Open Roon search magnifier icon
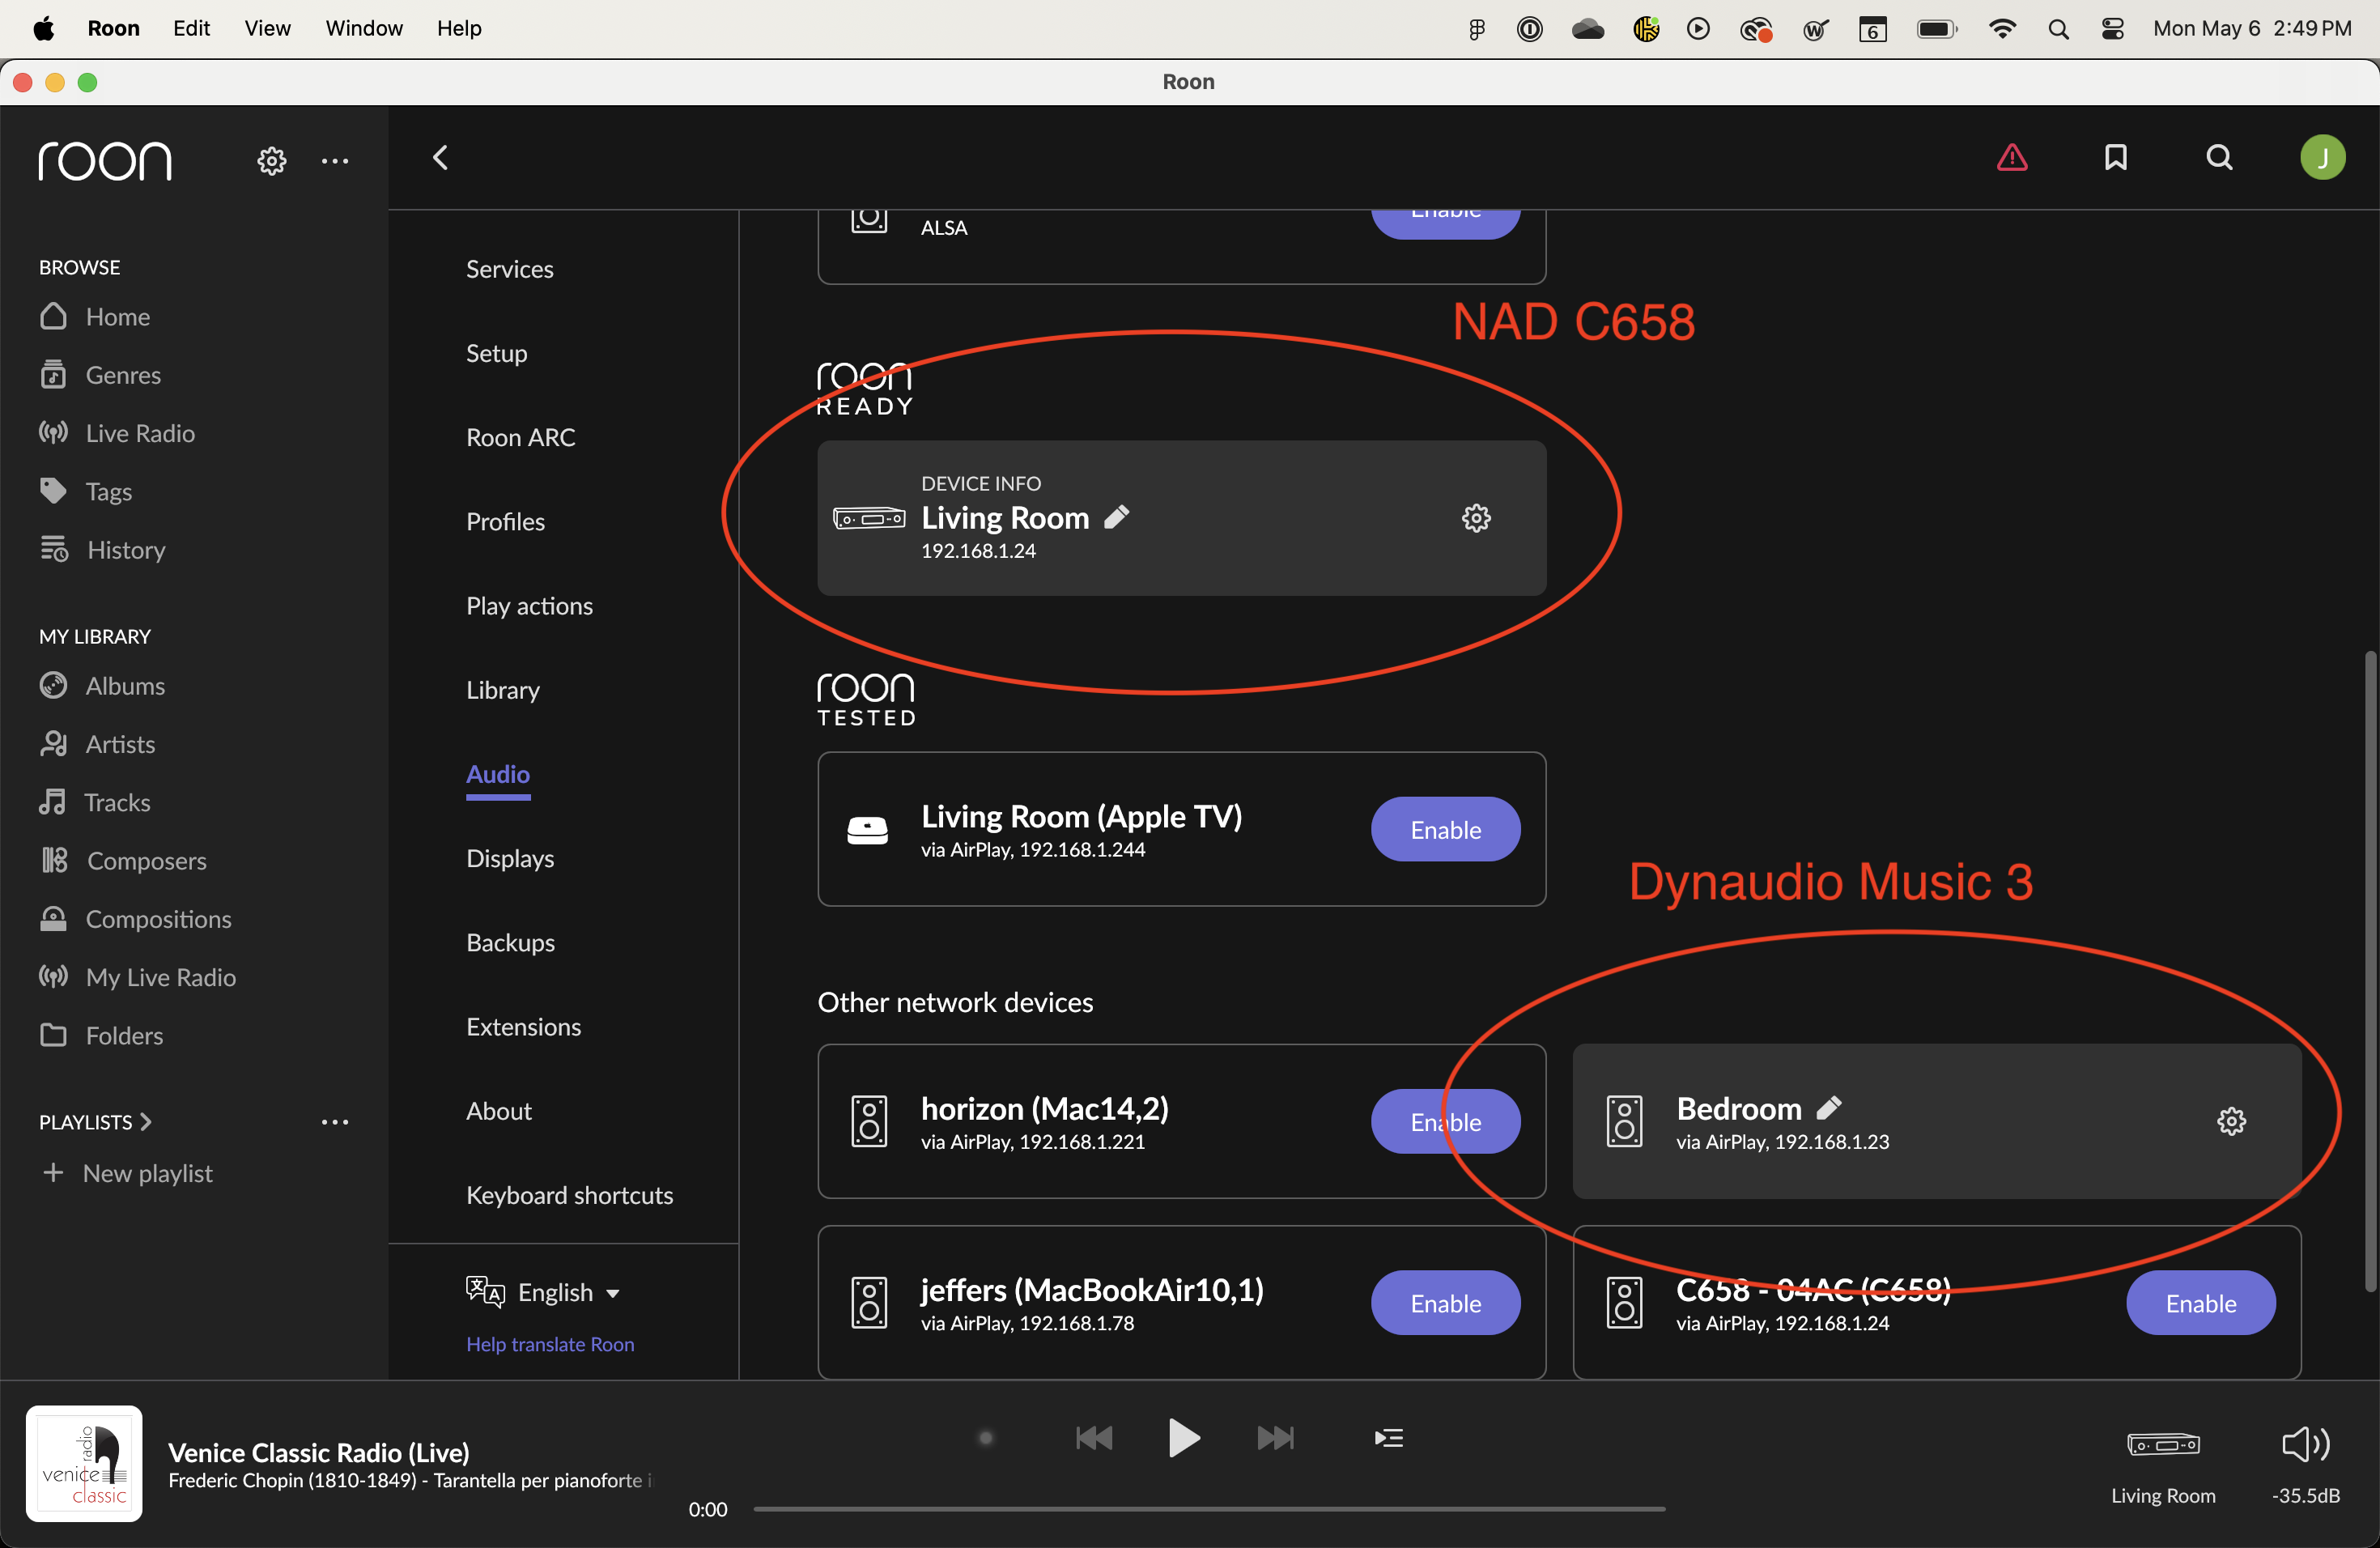Screen dimensions: 2380x1548 pyautogui.click(x=2219, y=157)
